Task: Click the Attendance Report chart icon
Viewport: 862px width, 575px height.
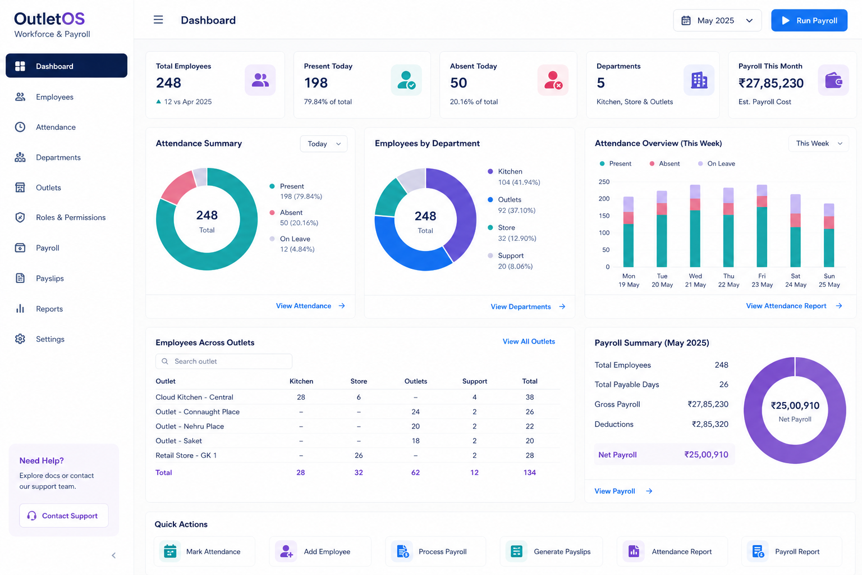Action: pos(634,551)
